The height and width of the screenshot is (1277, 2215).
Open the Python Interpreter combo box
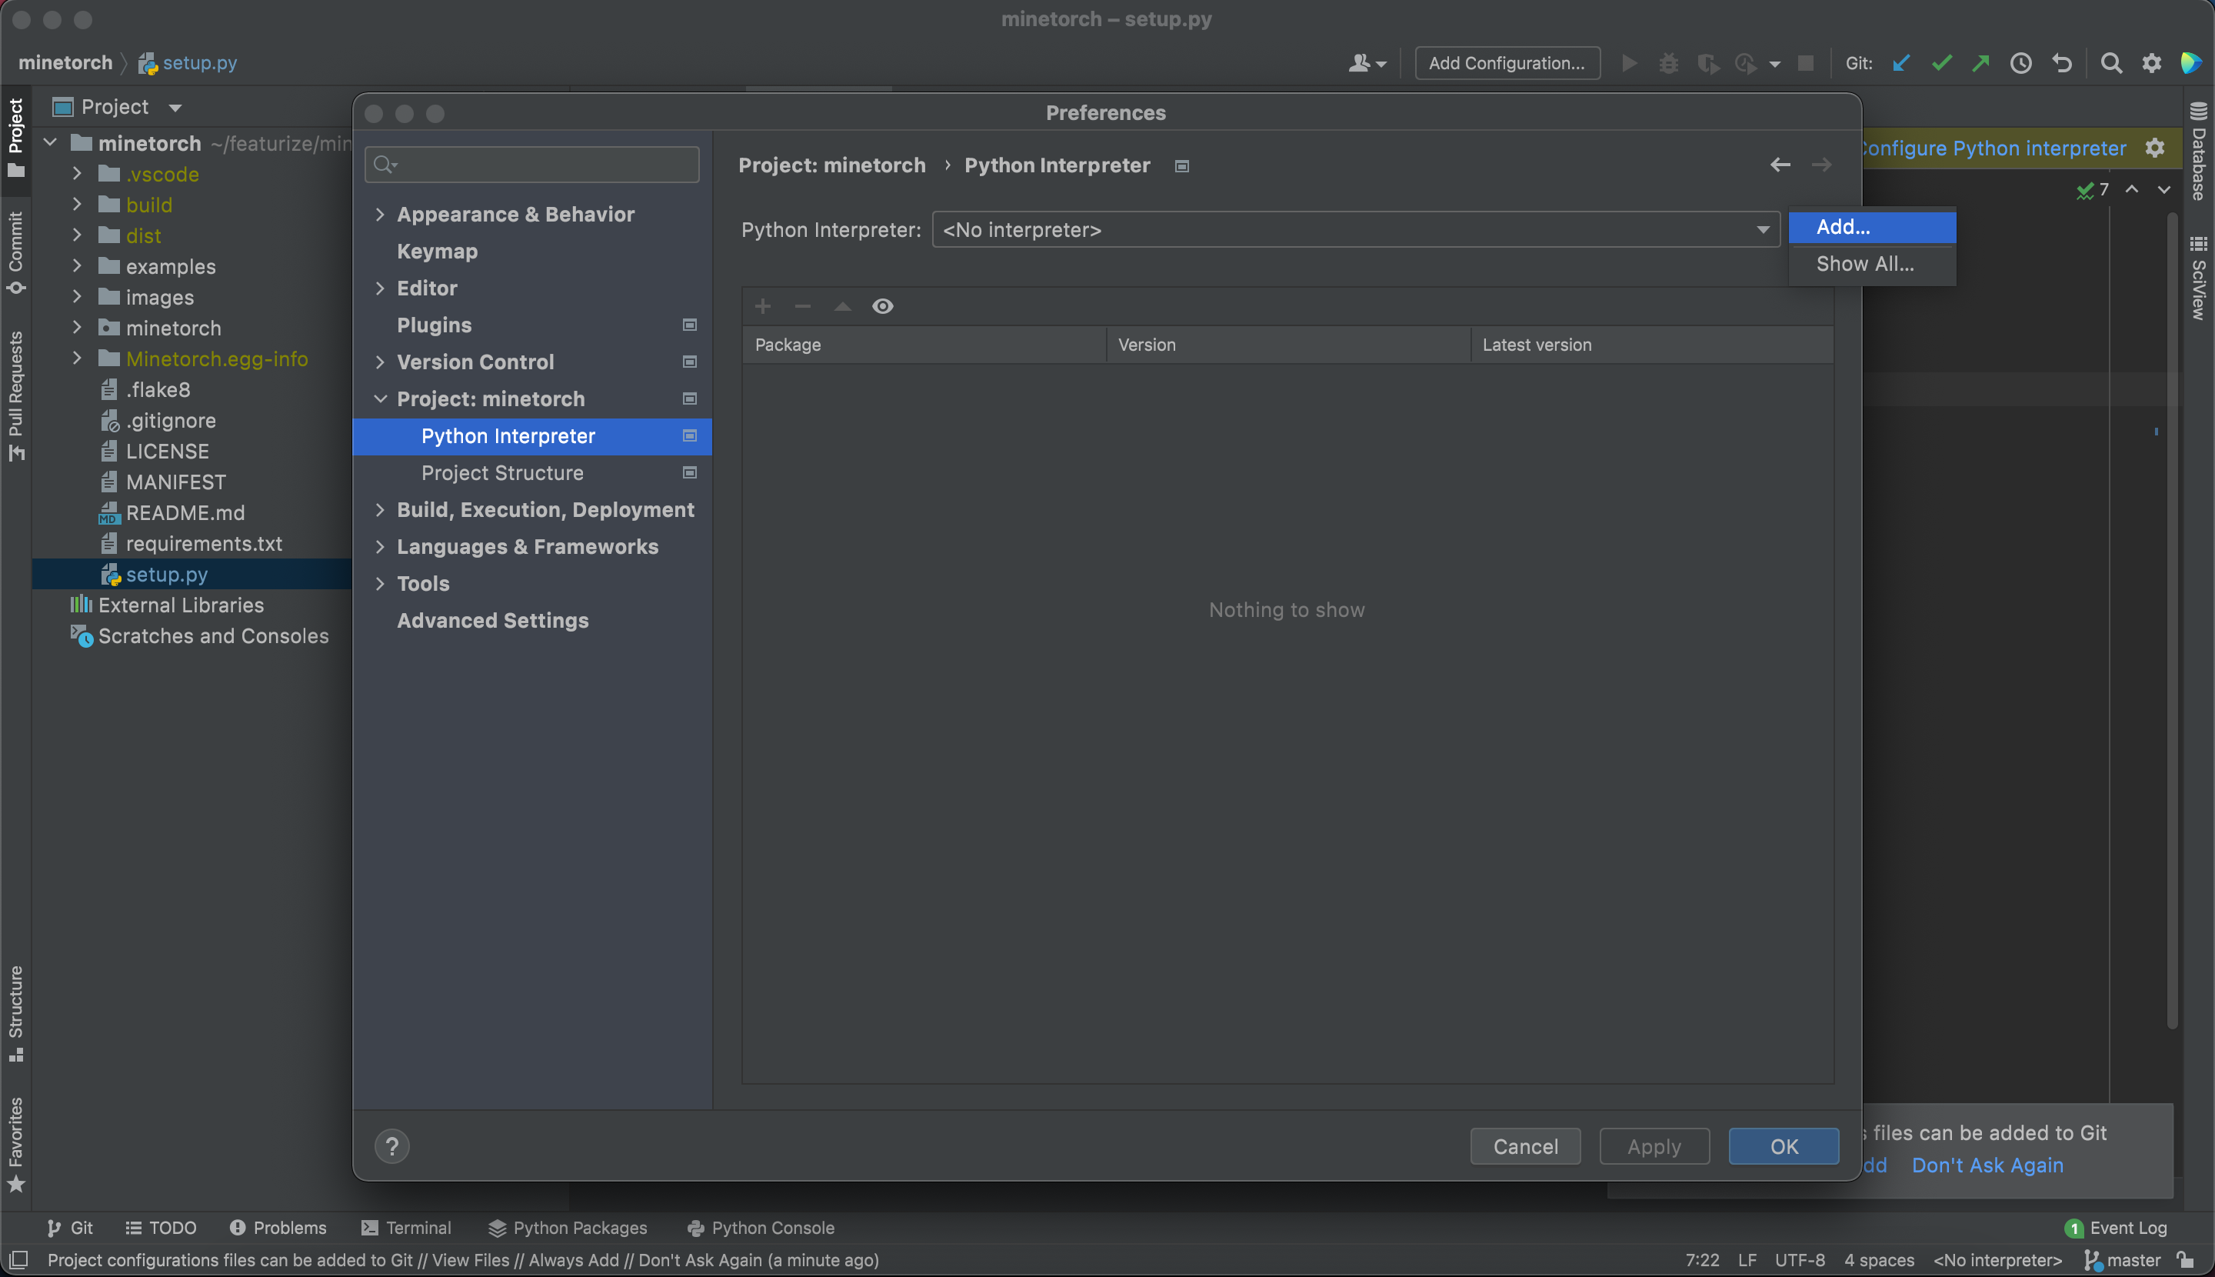coord(1355,230)
